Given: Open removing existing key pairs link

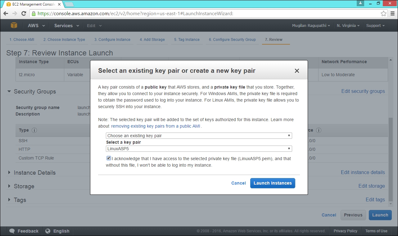Looking at the screenshot, I should click(156, 126).
